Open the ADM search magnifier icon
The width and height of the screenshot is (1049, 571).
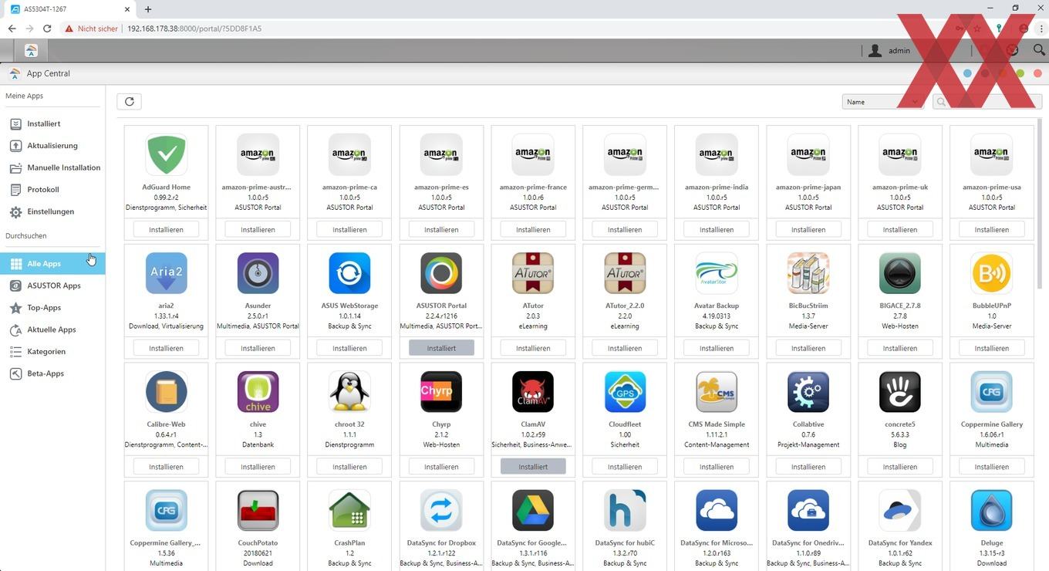click(1039, 50)
